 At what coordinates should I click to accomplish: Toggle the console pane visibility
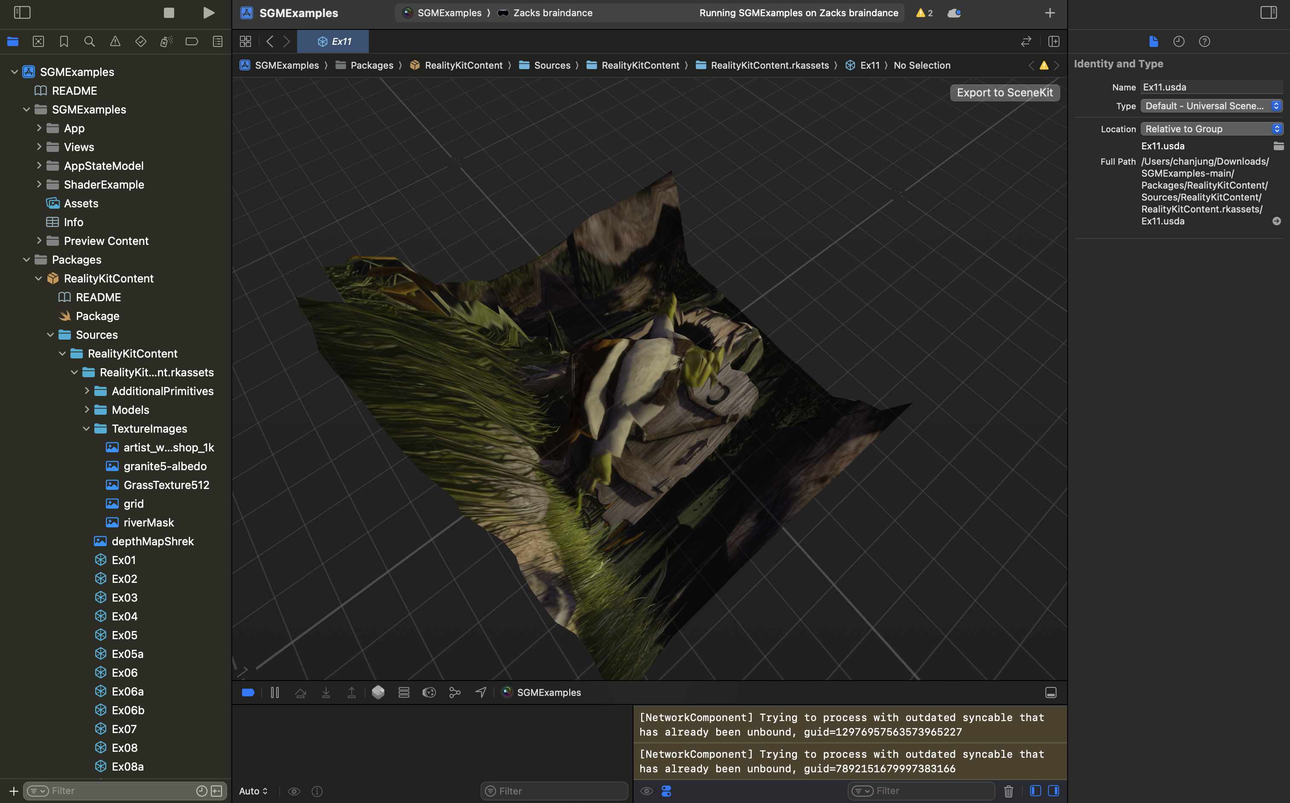(1053, 791)
